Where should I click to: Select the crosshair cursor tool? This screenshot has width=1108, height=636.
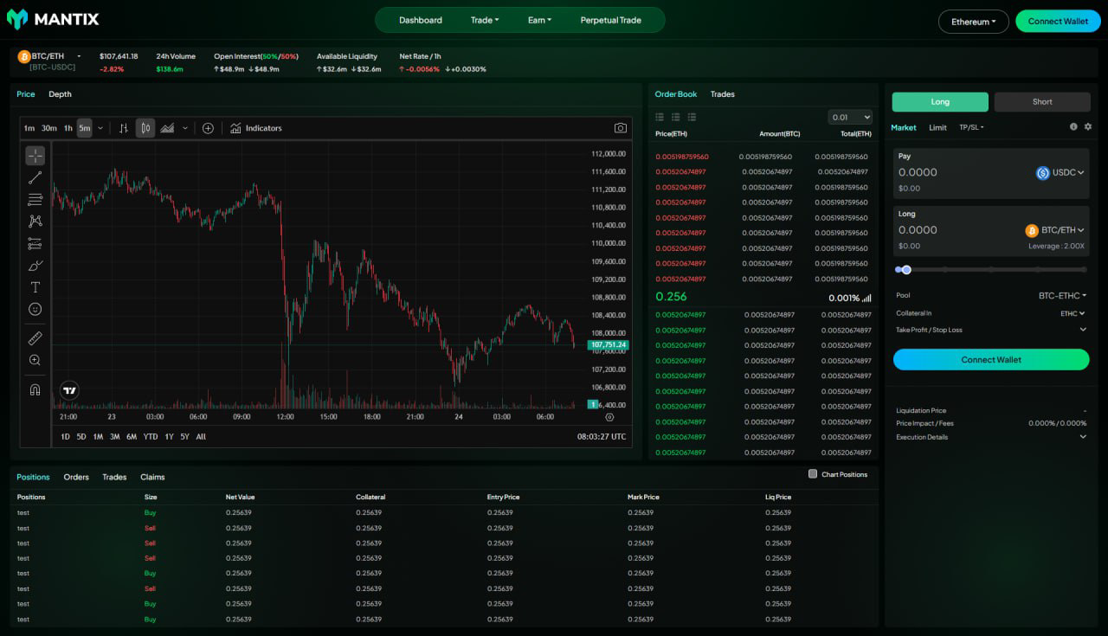[35, 156]
